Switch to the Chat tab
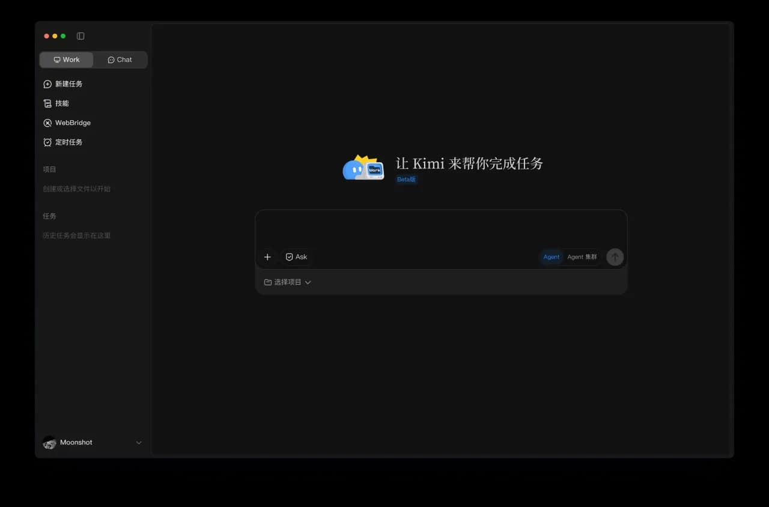Viewport: 769px width, 507px height. pos(120,59)
